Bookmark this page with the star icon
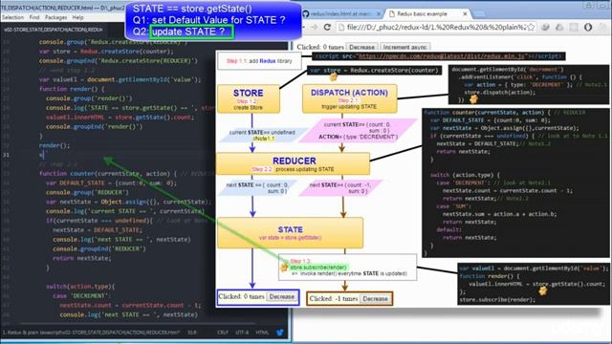This screenshot has height=344, width=612. [531, 28]
